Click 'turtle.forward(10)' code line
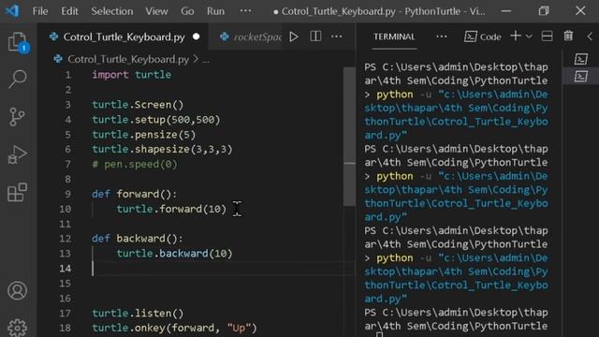 pos(171,209)
